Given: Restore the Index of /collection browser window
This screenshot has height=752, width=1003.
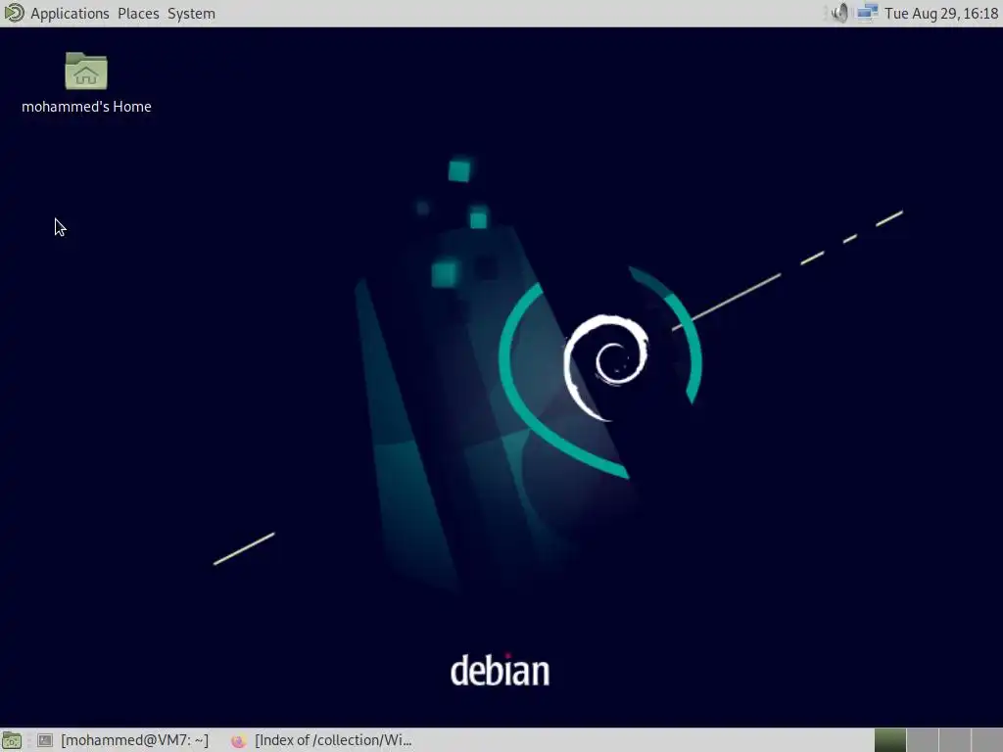Looking at the screenshot, I should coord(321,740).
